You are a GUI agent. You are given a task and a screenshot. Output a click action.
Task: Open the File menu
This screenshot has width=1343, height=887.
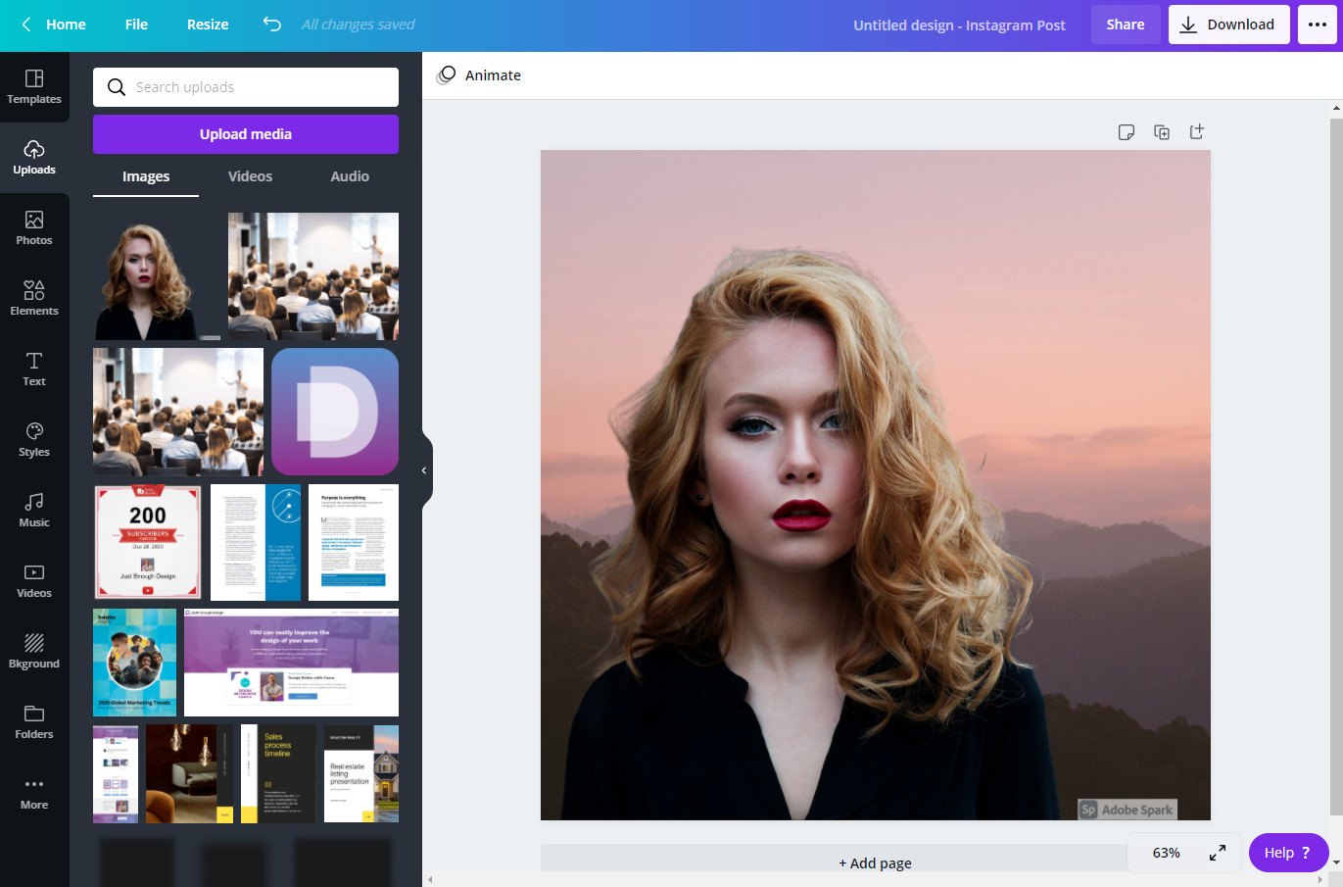pos(136,25)
